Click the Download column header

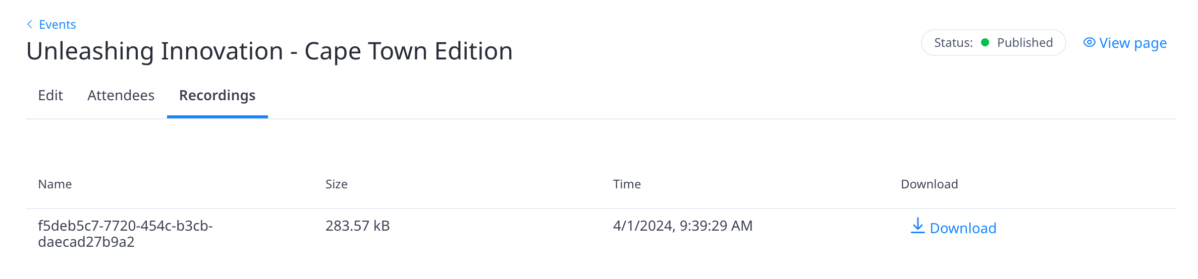tap(930, 184)
